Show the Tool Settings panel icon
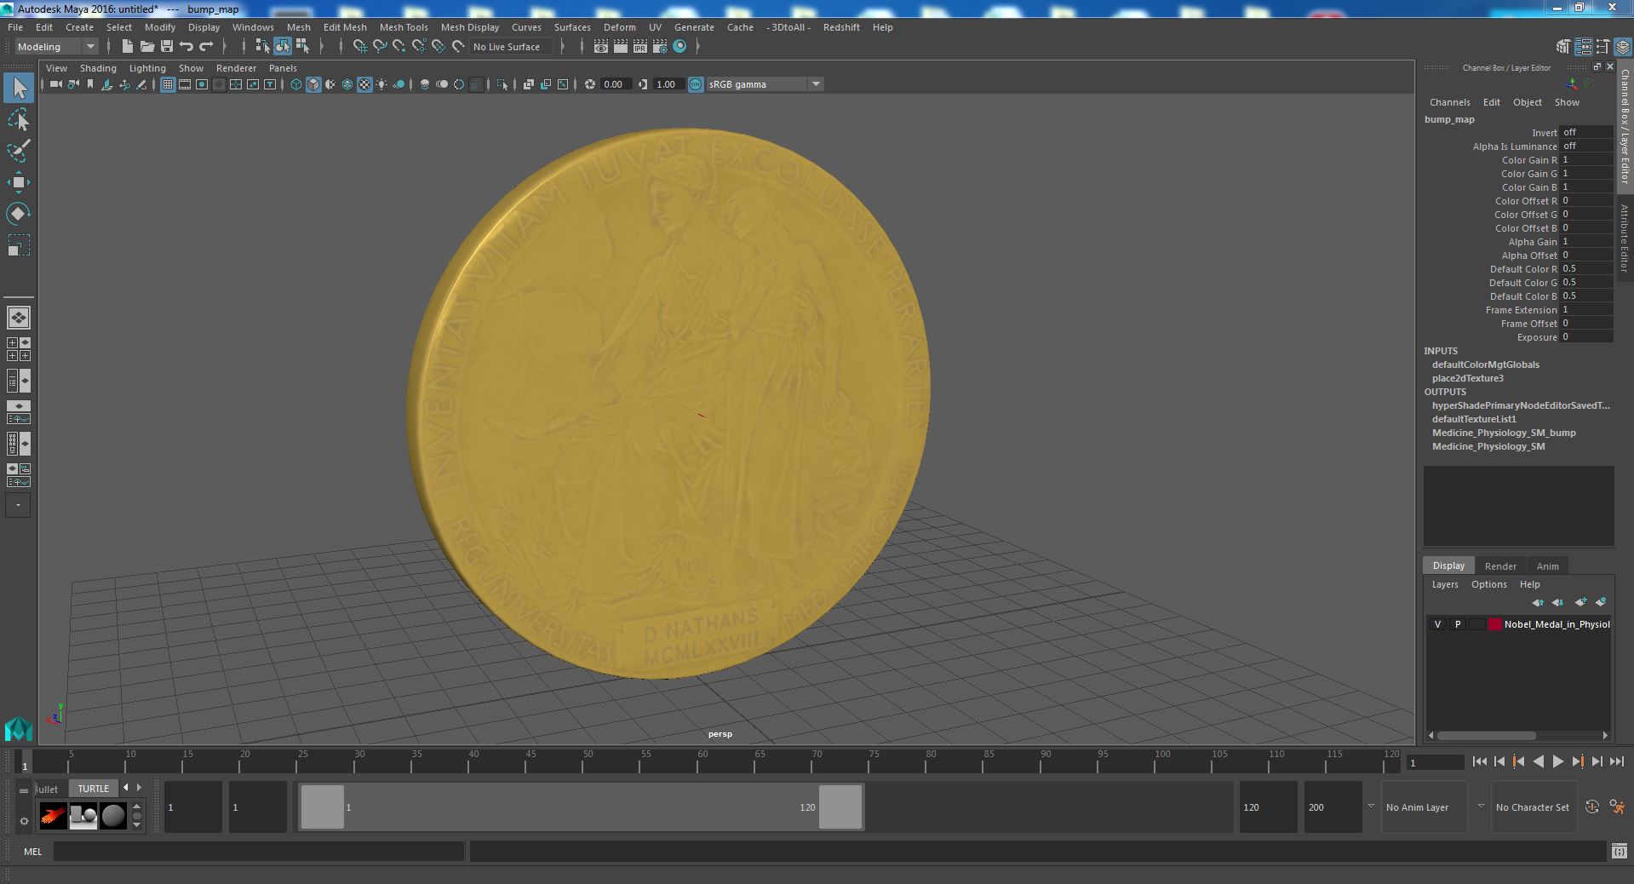 [x=1602, y=47]
